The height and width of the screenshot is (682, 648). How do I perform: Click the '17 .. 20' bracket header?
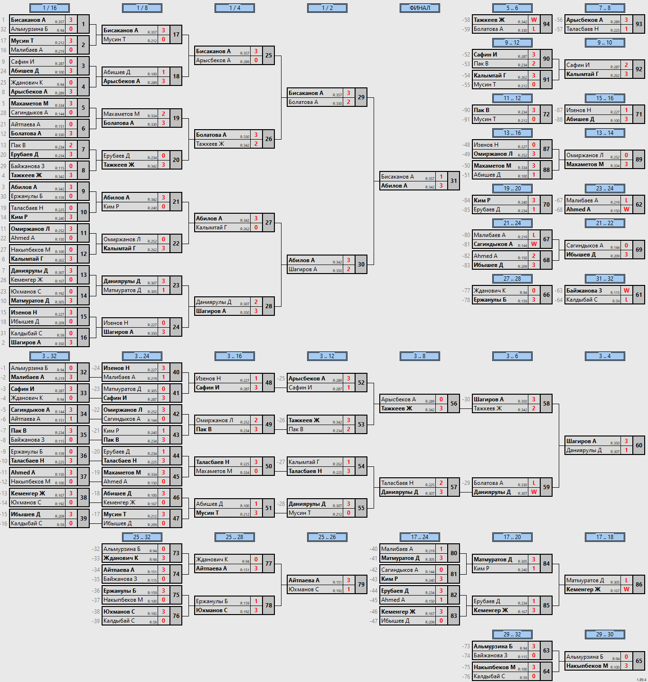(512, 537)
